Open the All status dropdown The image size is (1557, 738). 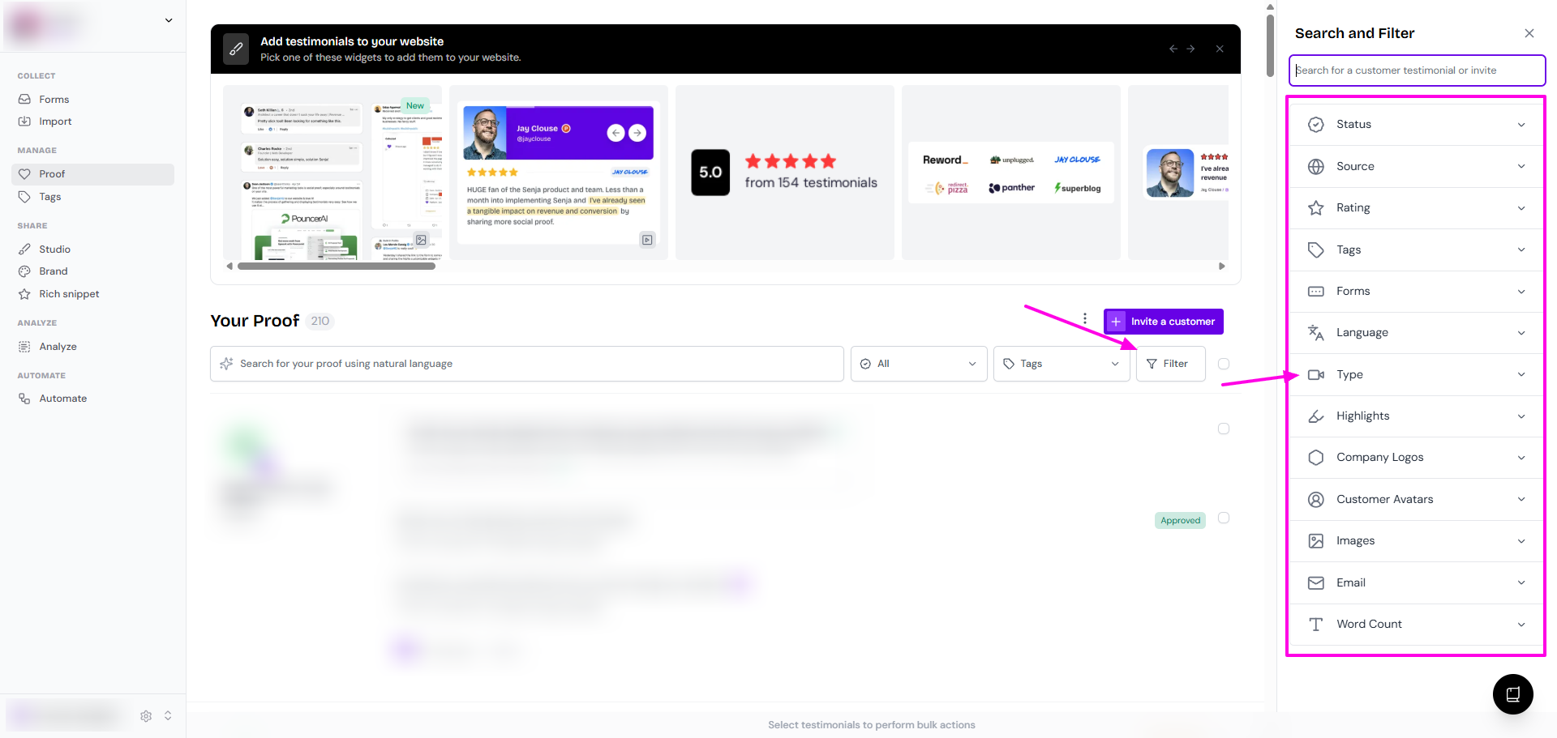pyautogui.click(x=918, y=364)
